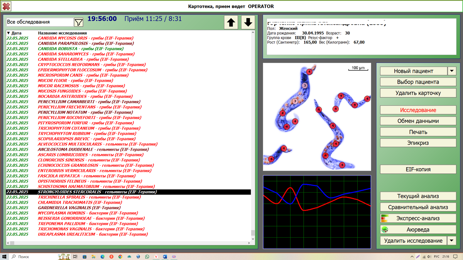Launch Microsoft Edge from the taskbar

pos(103,256)
